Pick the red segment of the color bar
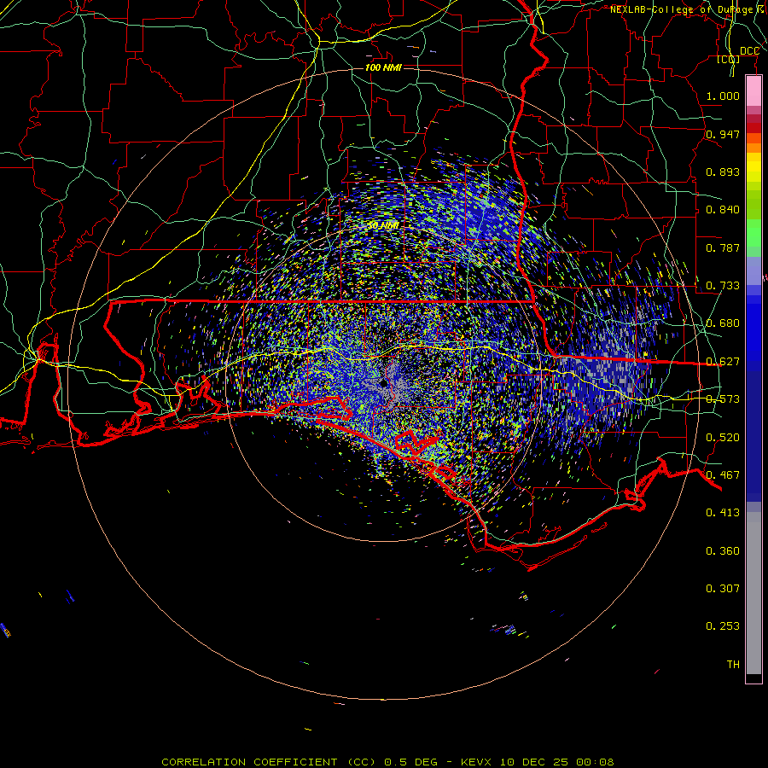This screenshot has width=768, height=768. click(x=753, y=127)
